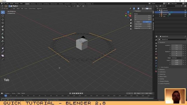Screen dimensions: 187x105
Task: Select the Tilt tool in toolbar
Action: click(3, 52)
